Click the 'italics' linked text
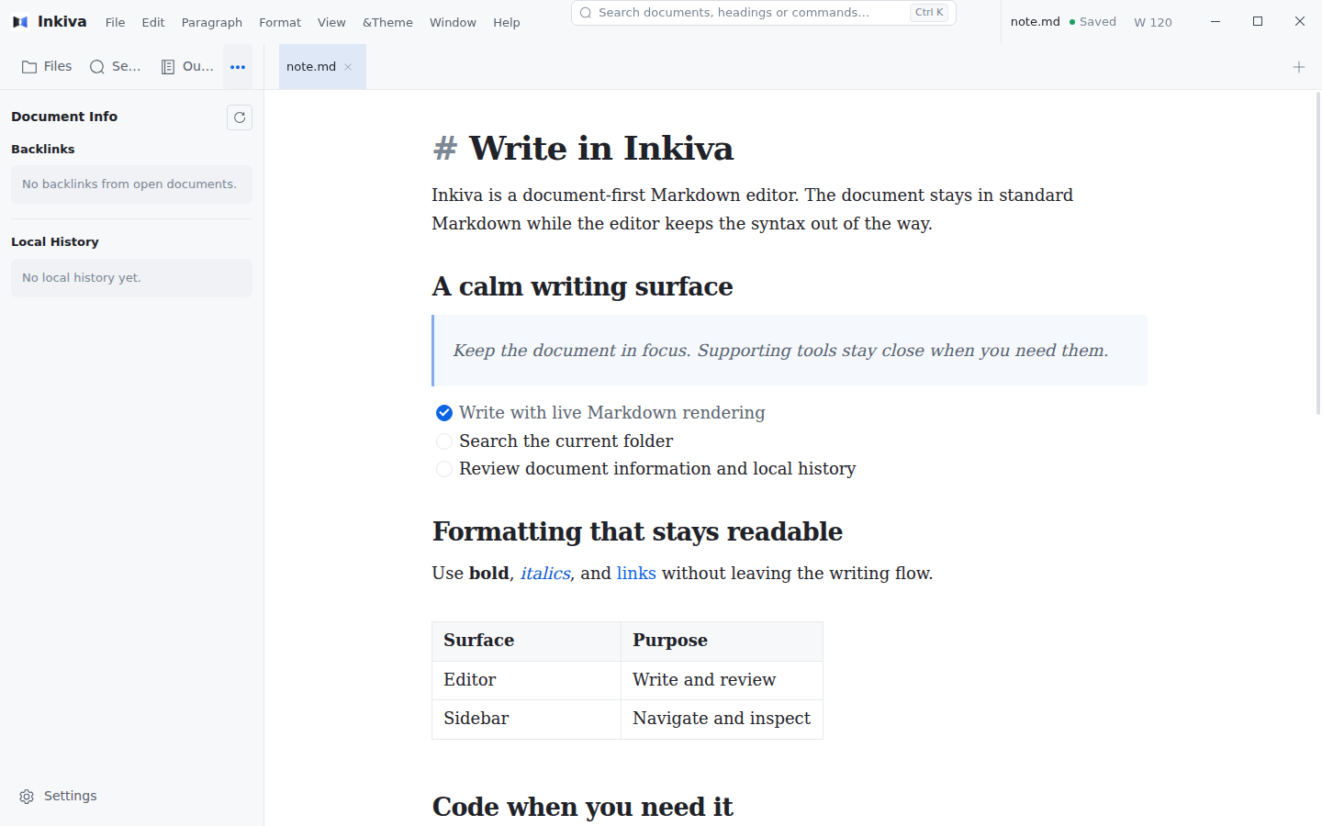The height and width of the screenshot is (826, 1322). pos(545,574)
